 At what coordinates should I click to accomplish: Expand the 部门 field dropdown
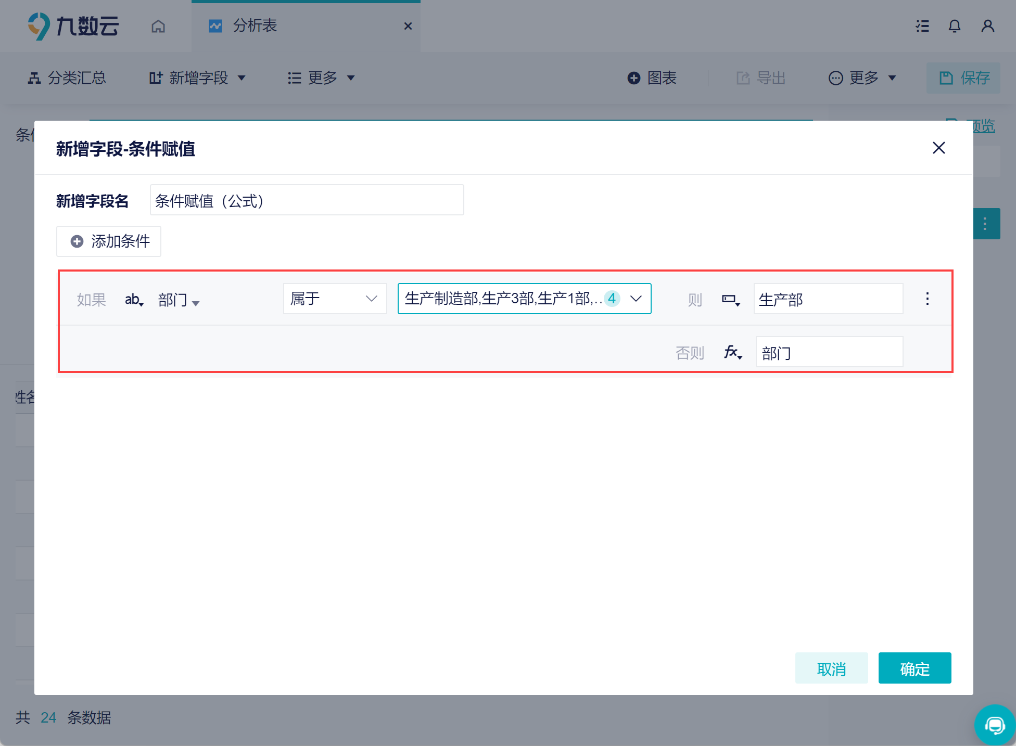179,300
